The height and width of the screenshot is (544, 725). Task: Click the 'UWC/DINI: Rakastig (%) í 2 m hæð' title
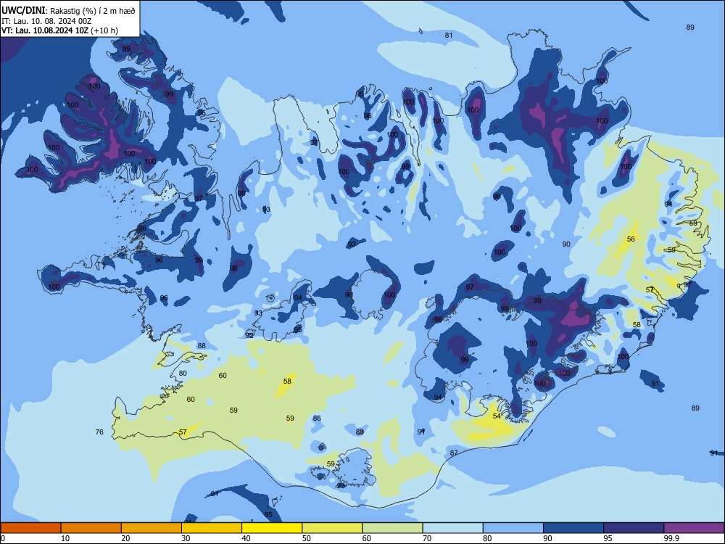pyautogui.click(x=68, y=11)
